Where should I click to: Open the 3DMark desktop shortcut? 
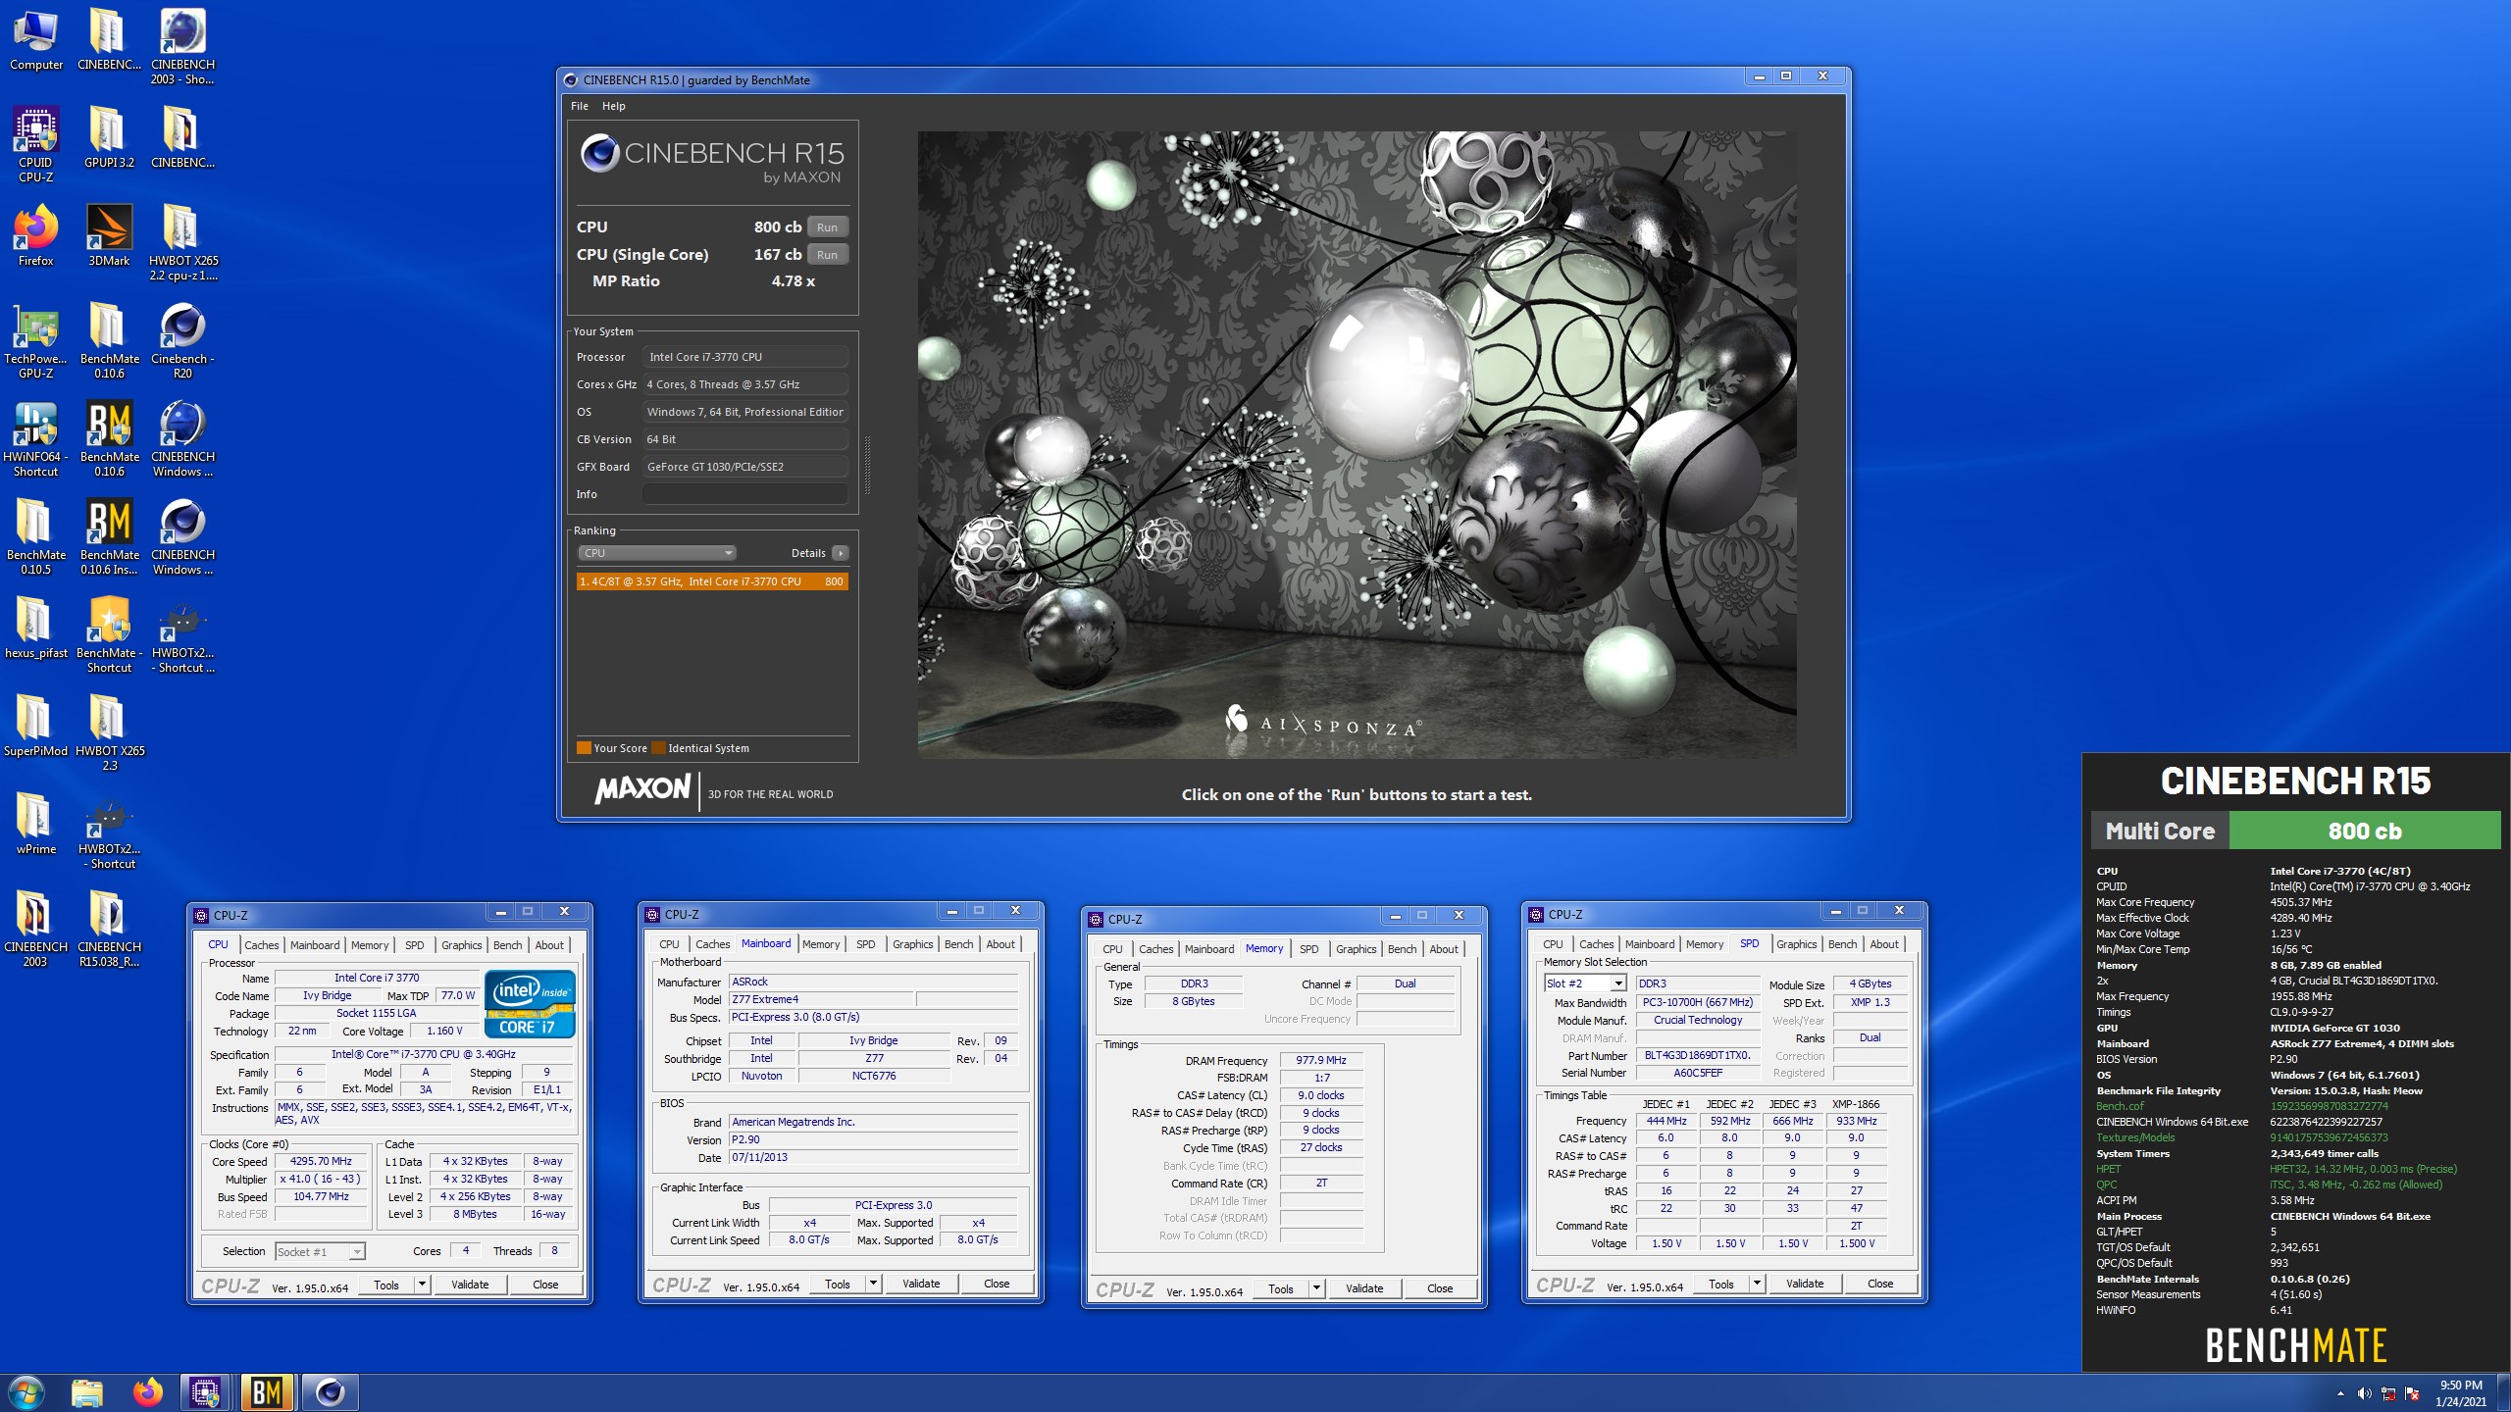click(x=109, y=235)
